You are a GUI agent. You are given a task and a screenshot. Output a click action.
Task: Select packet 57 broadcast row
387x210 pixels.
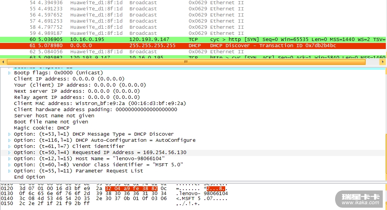pyautogui.click(x=193, y=21)
